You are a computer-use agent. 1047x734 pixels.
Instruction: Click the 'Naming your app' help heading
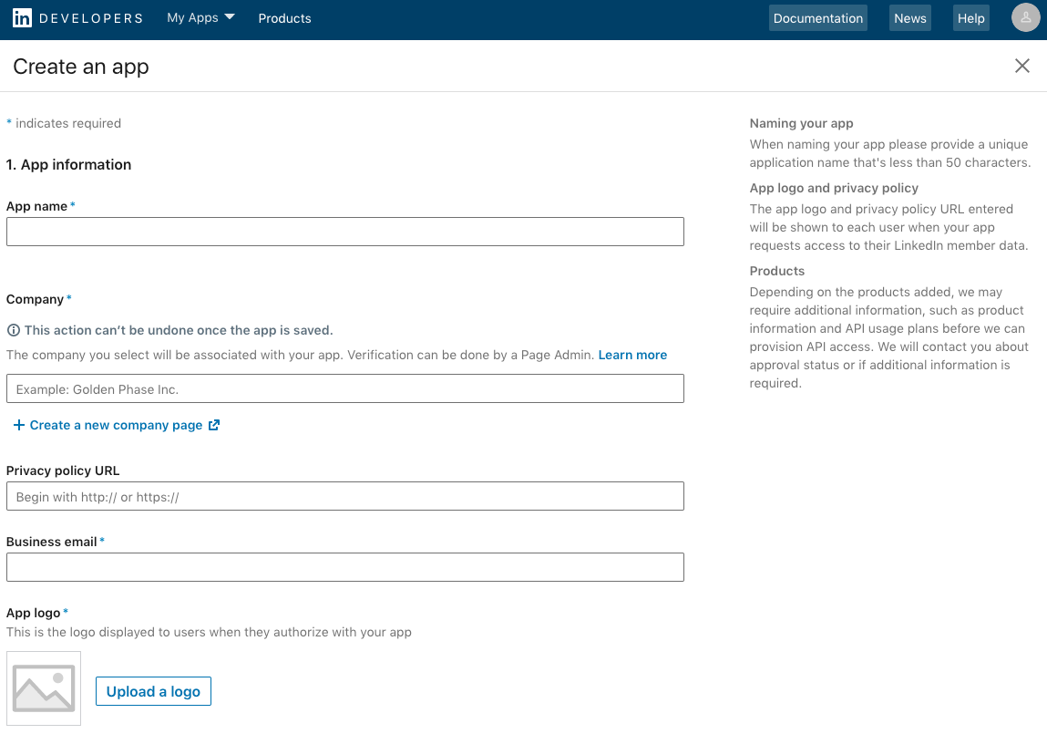tap(801, 124)
